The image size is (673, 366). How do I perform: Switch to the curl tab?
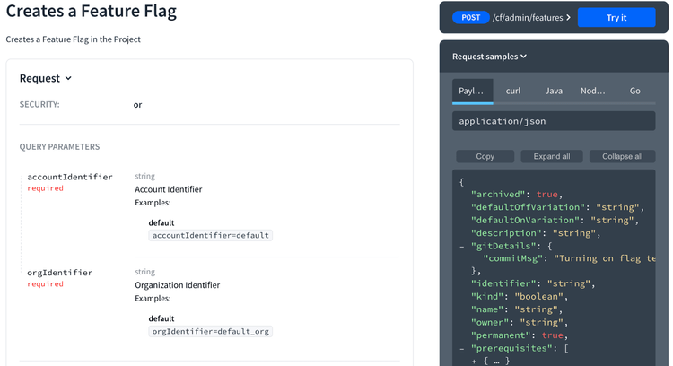pyautogui.click(x=513, y=91)
